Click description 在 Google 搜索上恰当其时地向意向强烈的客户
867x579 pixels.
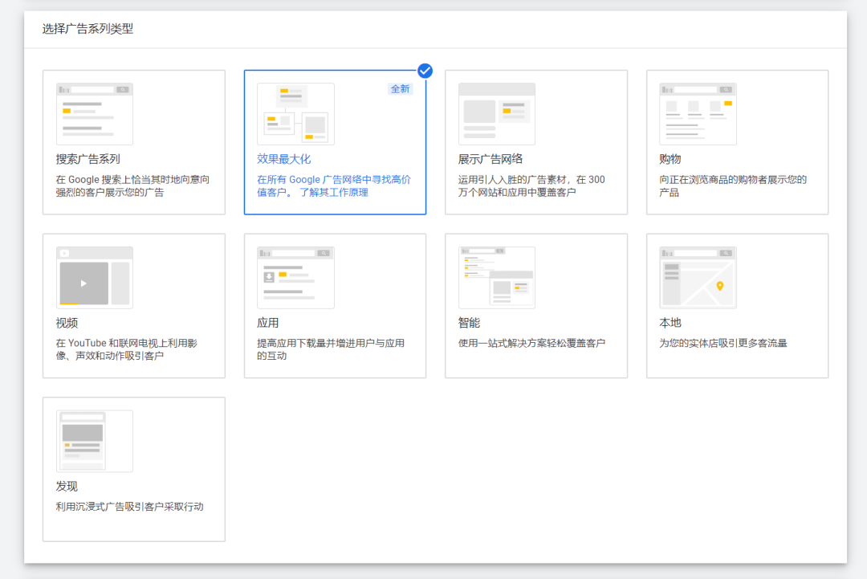tap(132, 186)
